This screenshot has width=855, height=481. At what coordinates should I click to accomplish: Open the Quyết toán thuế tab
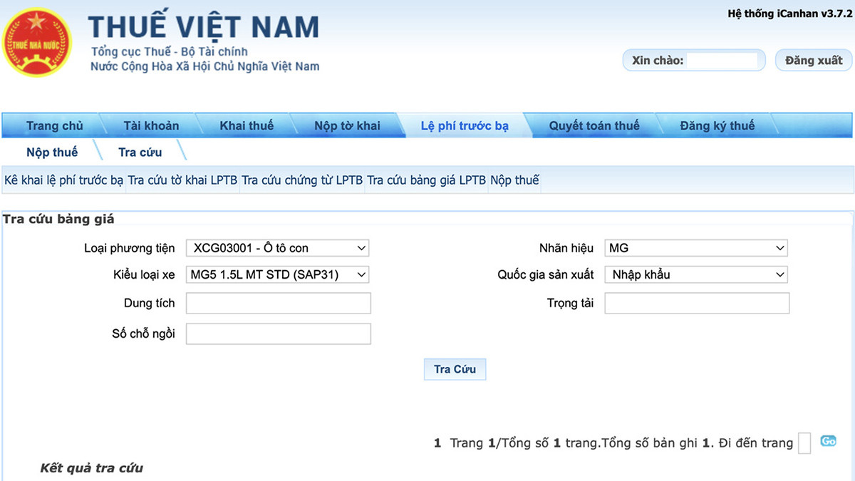point(594,126)
